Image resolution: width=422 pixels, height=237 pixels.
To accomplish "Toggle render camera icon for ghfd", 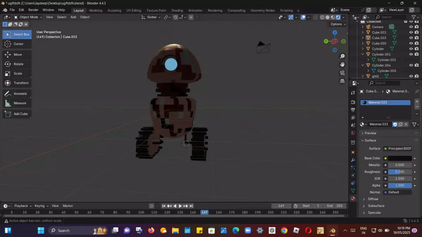I will 417,76.
